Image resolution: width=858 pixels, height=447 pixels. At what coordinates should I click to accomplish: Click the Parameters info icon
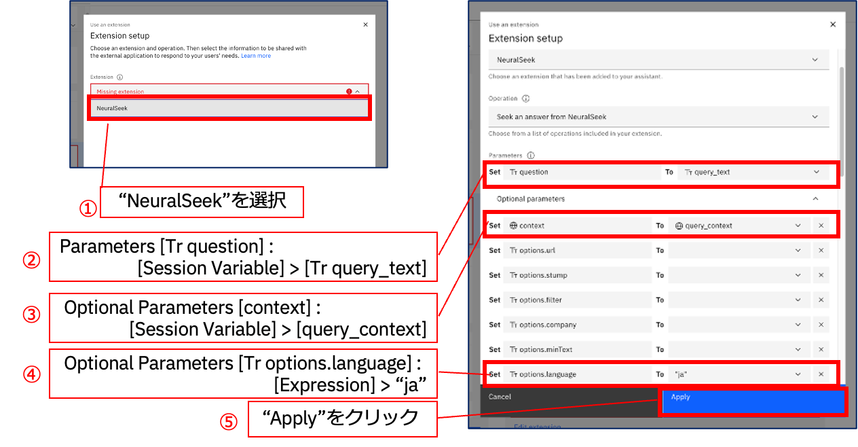531,156
